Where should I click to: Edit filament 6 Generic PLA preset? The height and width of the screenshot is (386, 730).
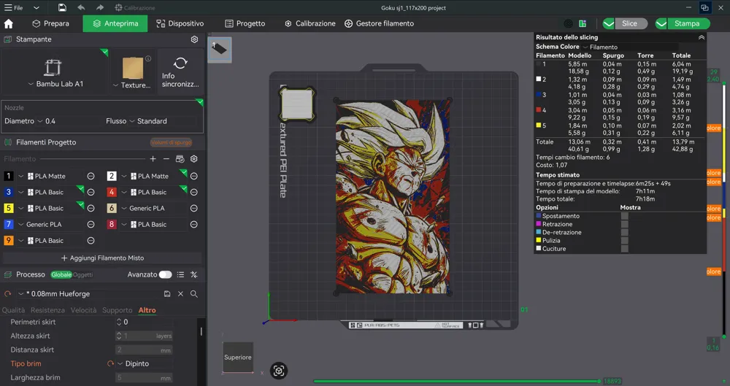194,208
